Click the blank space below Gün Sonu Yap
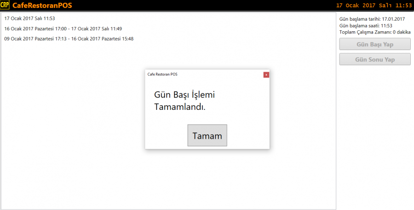This screenshot has width=414, height=210. [375, 138]
